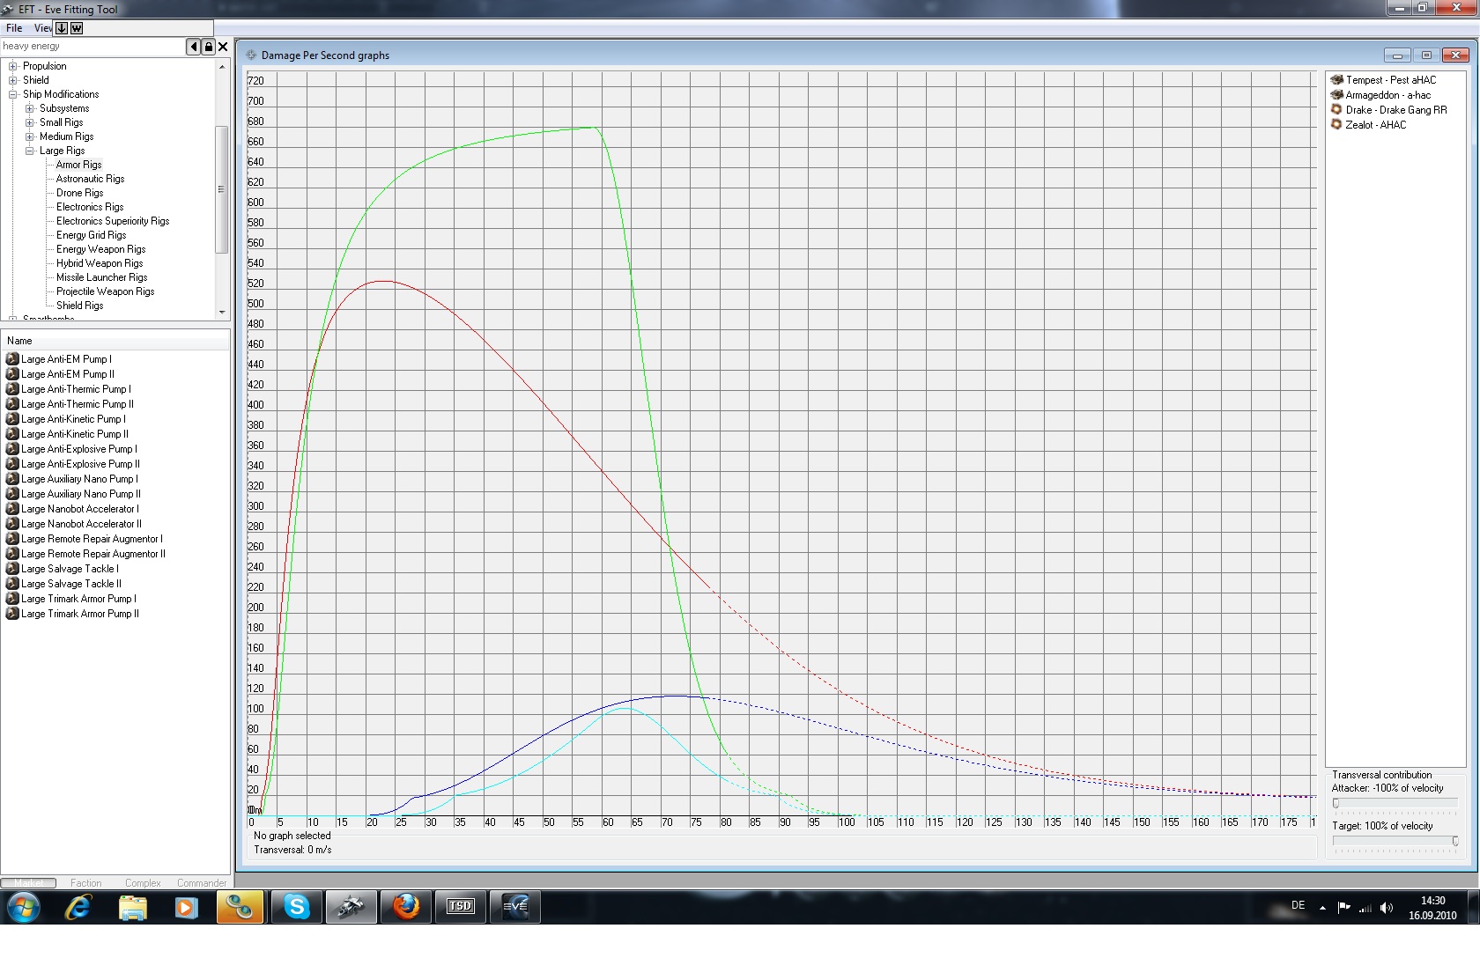The height and width of the screenshot is (958, 1480).
Task: Open Firefox from the taskbar
Action: pos(405,906)
